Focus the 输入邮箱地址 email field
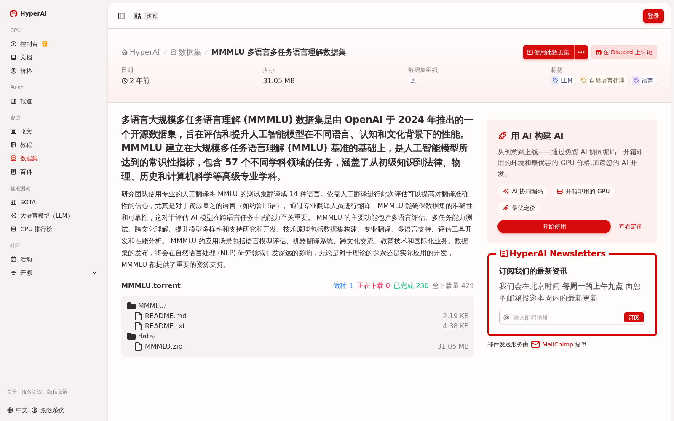 (x=567, y=317)
